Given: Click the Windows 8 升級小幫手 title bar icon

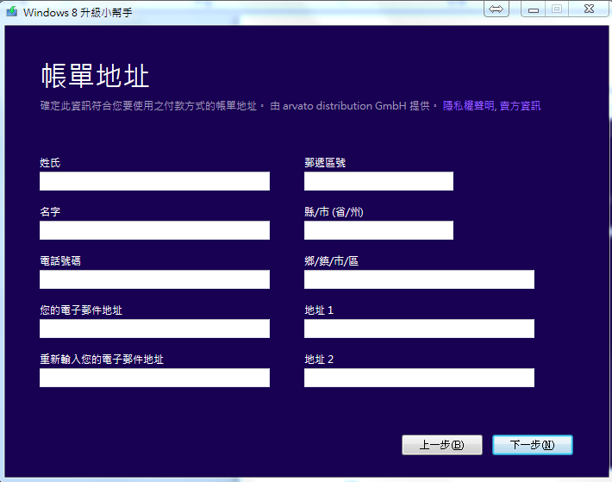Looking at the screenshot, I should point(12,11).
